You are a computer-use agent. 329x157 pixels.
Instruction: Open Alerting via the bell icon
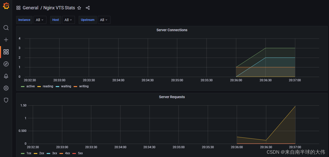coord(6,76)
